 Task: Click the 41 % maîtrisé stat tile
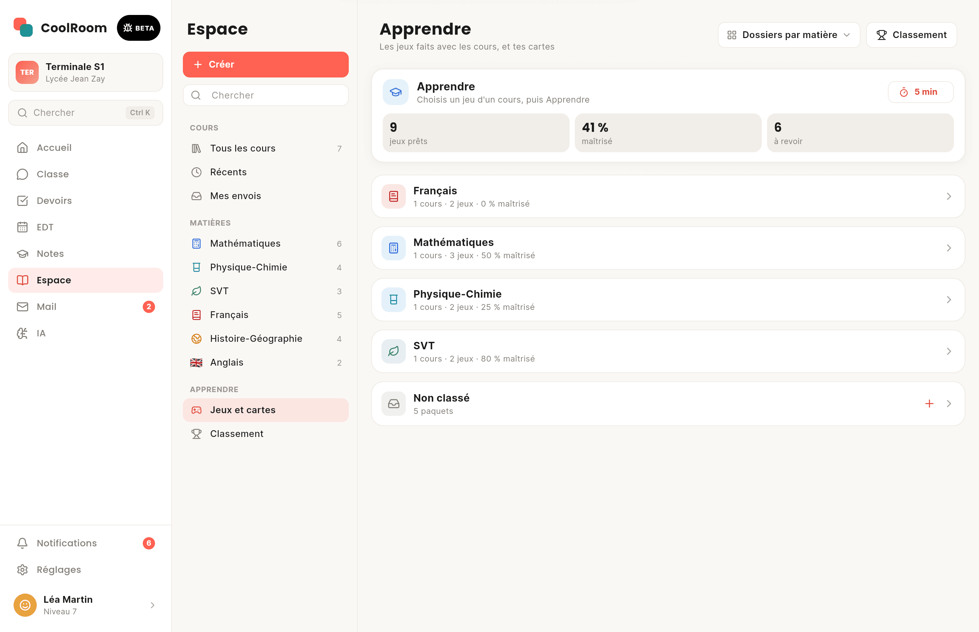(668, 133)
